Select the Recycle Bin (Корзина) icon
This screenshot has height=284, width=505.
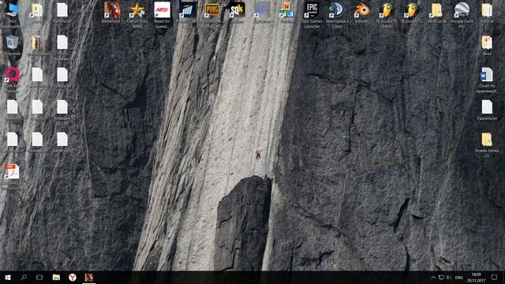[13, 43]
